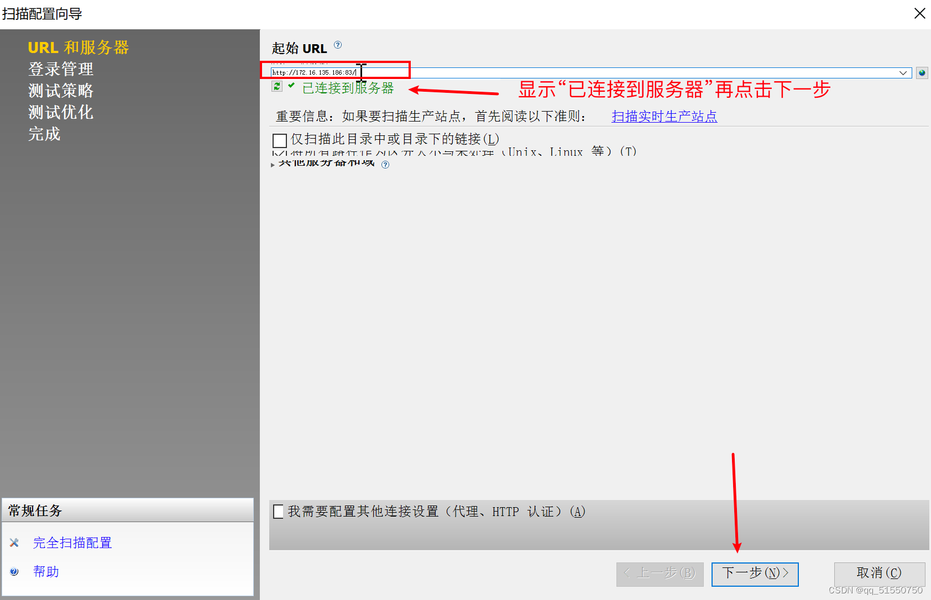Open the 扫描实时生产站点 link
This screenshot has width=931, height=600.
pyautogui.click(x=664, y=116)
